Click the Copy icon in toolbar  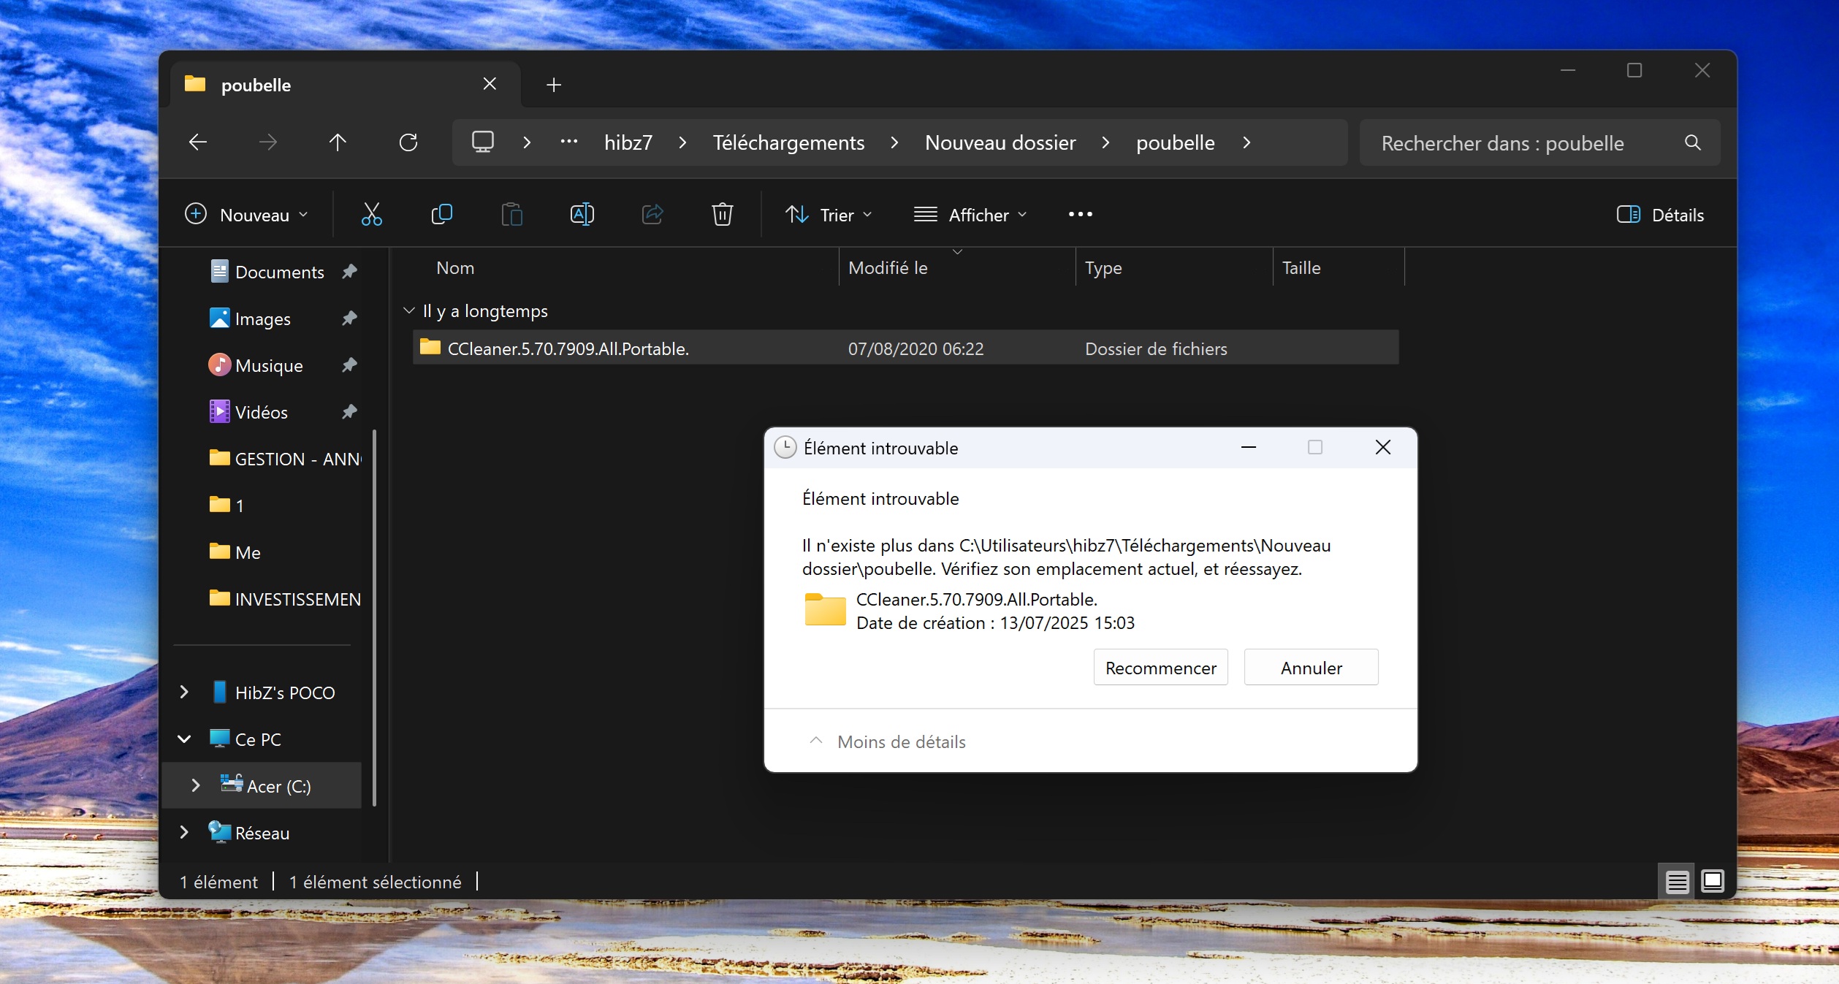(441, 214)
